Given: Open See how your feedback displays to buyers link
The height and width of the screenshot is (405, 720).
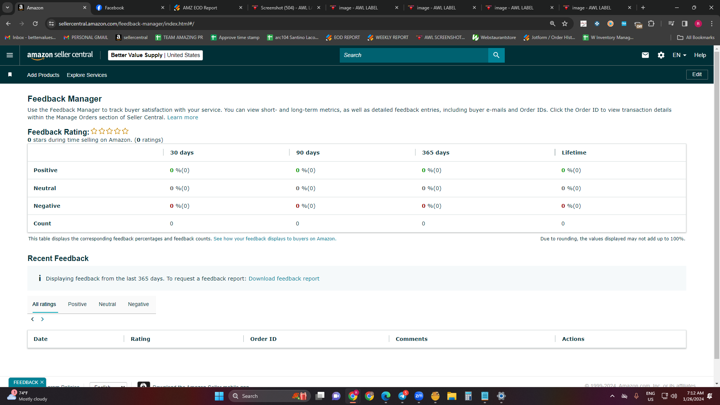Looking at the screenshot, I should click(x=275, y=239).
